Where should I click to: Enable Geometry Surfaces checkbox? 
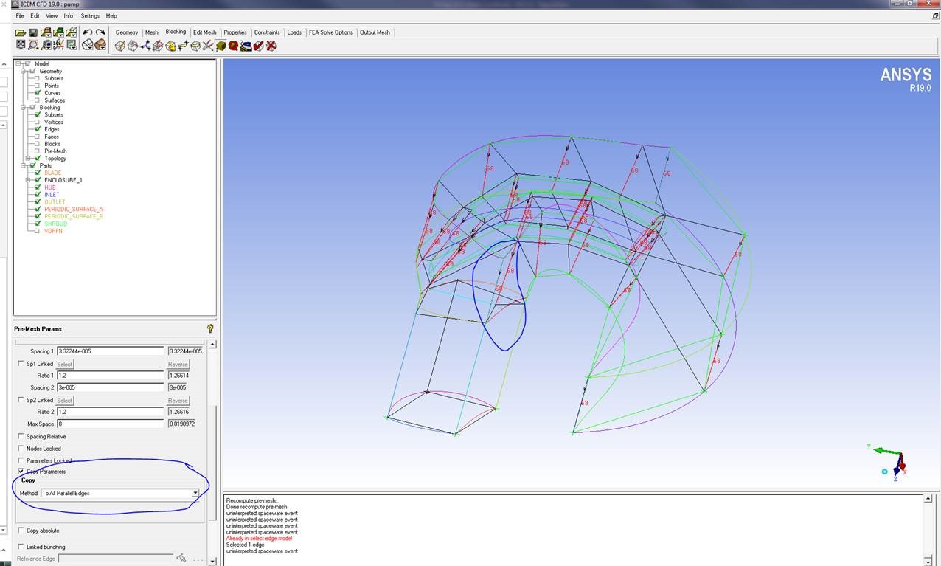click(37, 100)
